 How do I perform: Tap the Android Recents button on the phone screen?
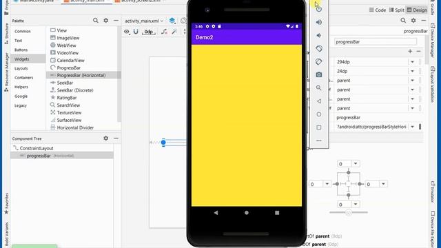coord(277,213)
